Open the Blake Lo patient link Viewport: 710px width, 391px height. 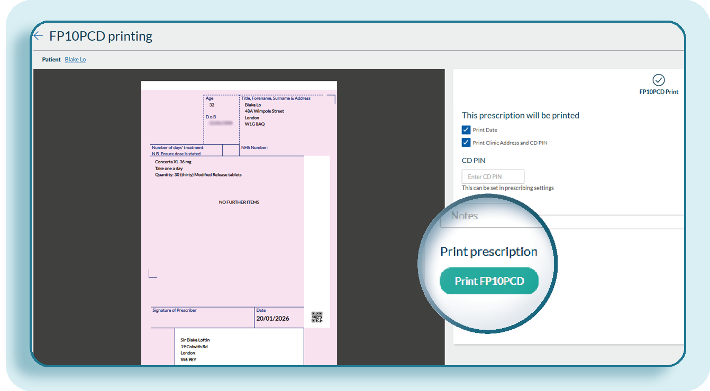(x=75, y=60)
